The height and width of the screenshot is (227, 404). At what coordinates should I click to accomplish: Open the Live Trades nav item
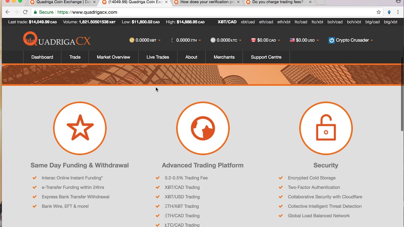[x=158, y=57]
